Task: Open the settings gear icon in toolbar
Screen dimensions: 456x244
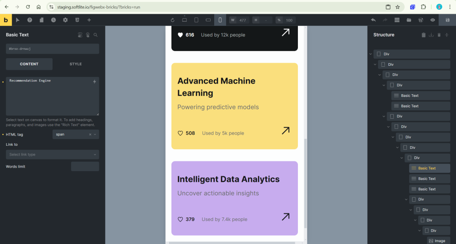Action: [65, 20]
